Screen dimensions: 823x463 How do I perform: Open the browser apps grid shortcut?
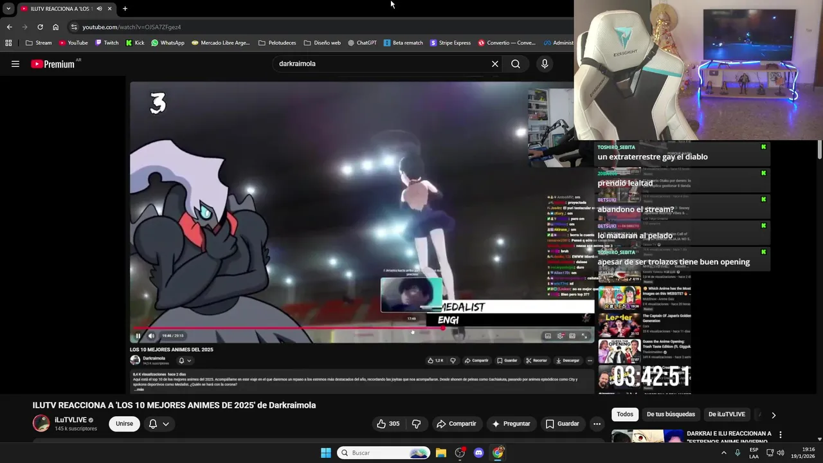tap(8, 43)
